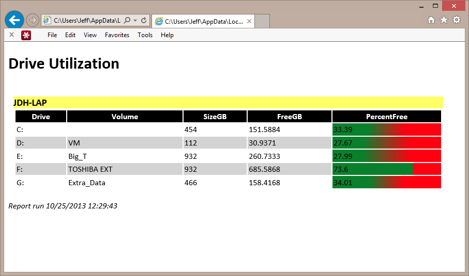
Task: Click the Forward navigation arrow
Action: [32, 20]
